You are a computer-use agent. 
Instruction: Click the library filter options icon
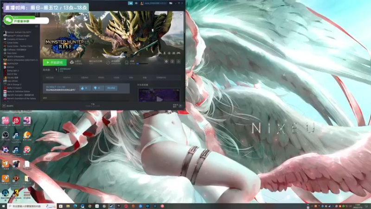point(37,26)
